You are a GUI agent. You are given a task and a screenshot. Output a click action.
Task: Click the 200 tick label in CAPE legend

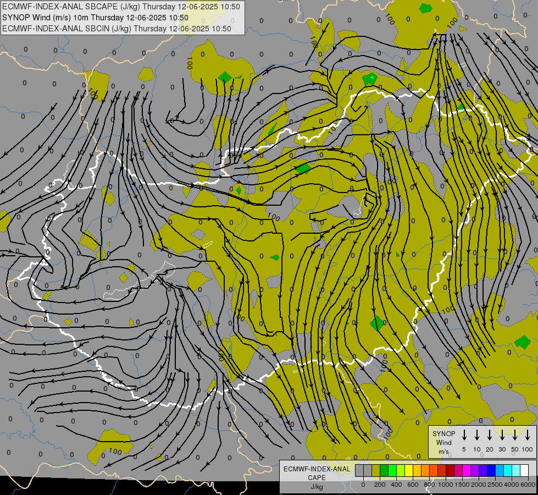[380, 485]
